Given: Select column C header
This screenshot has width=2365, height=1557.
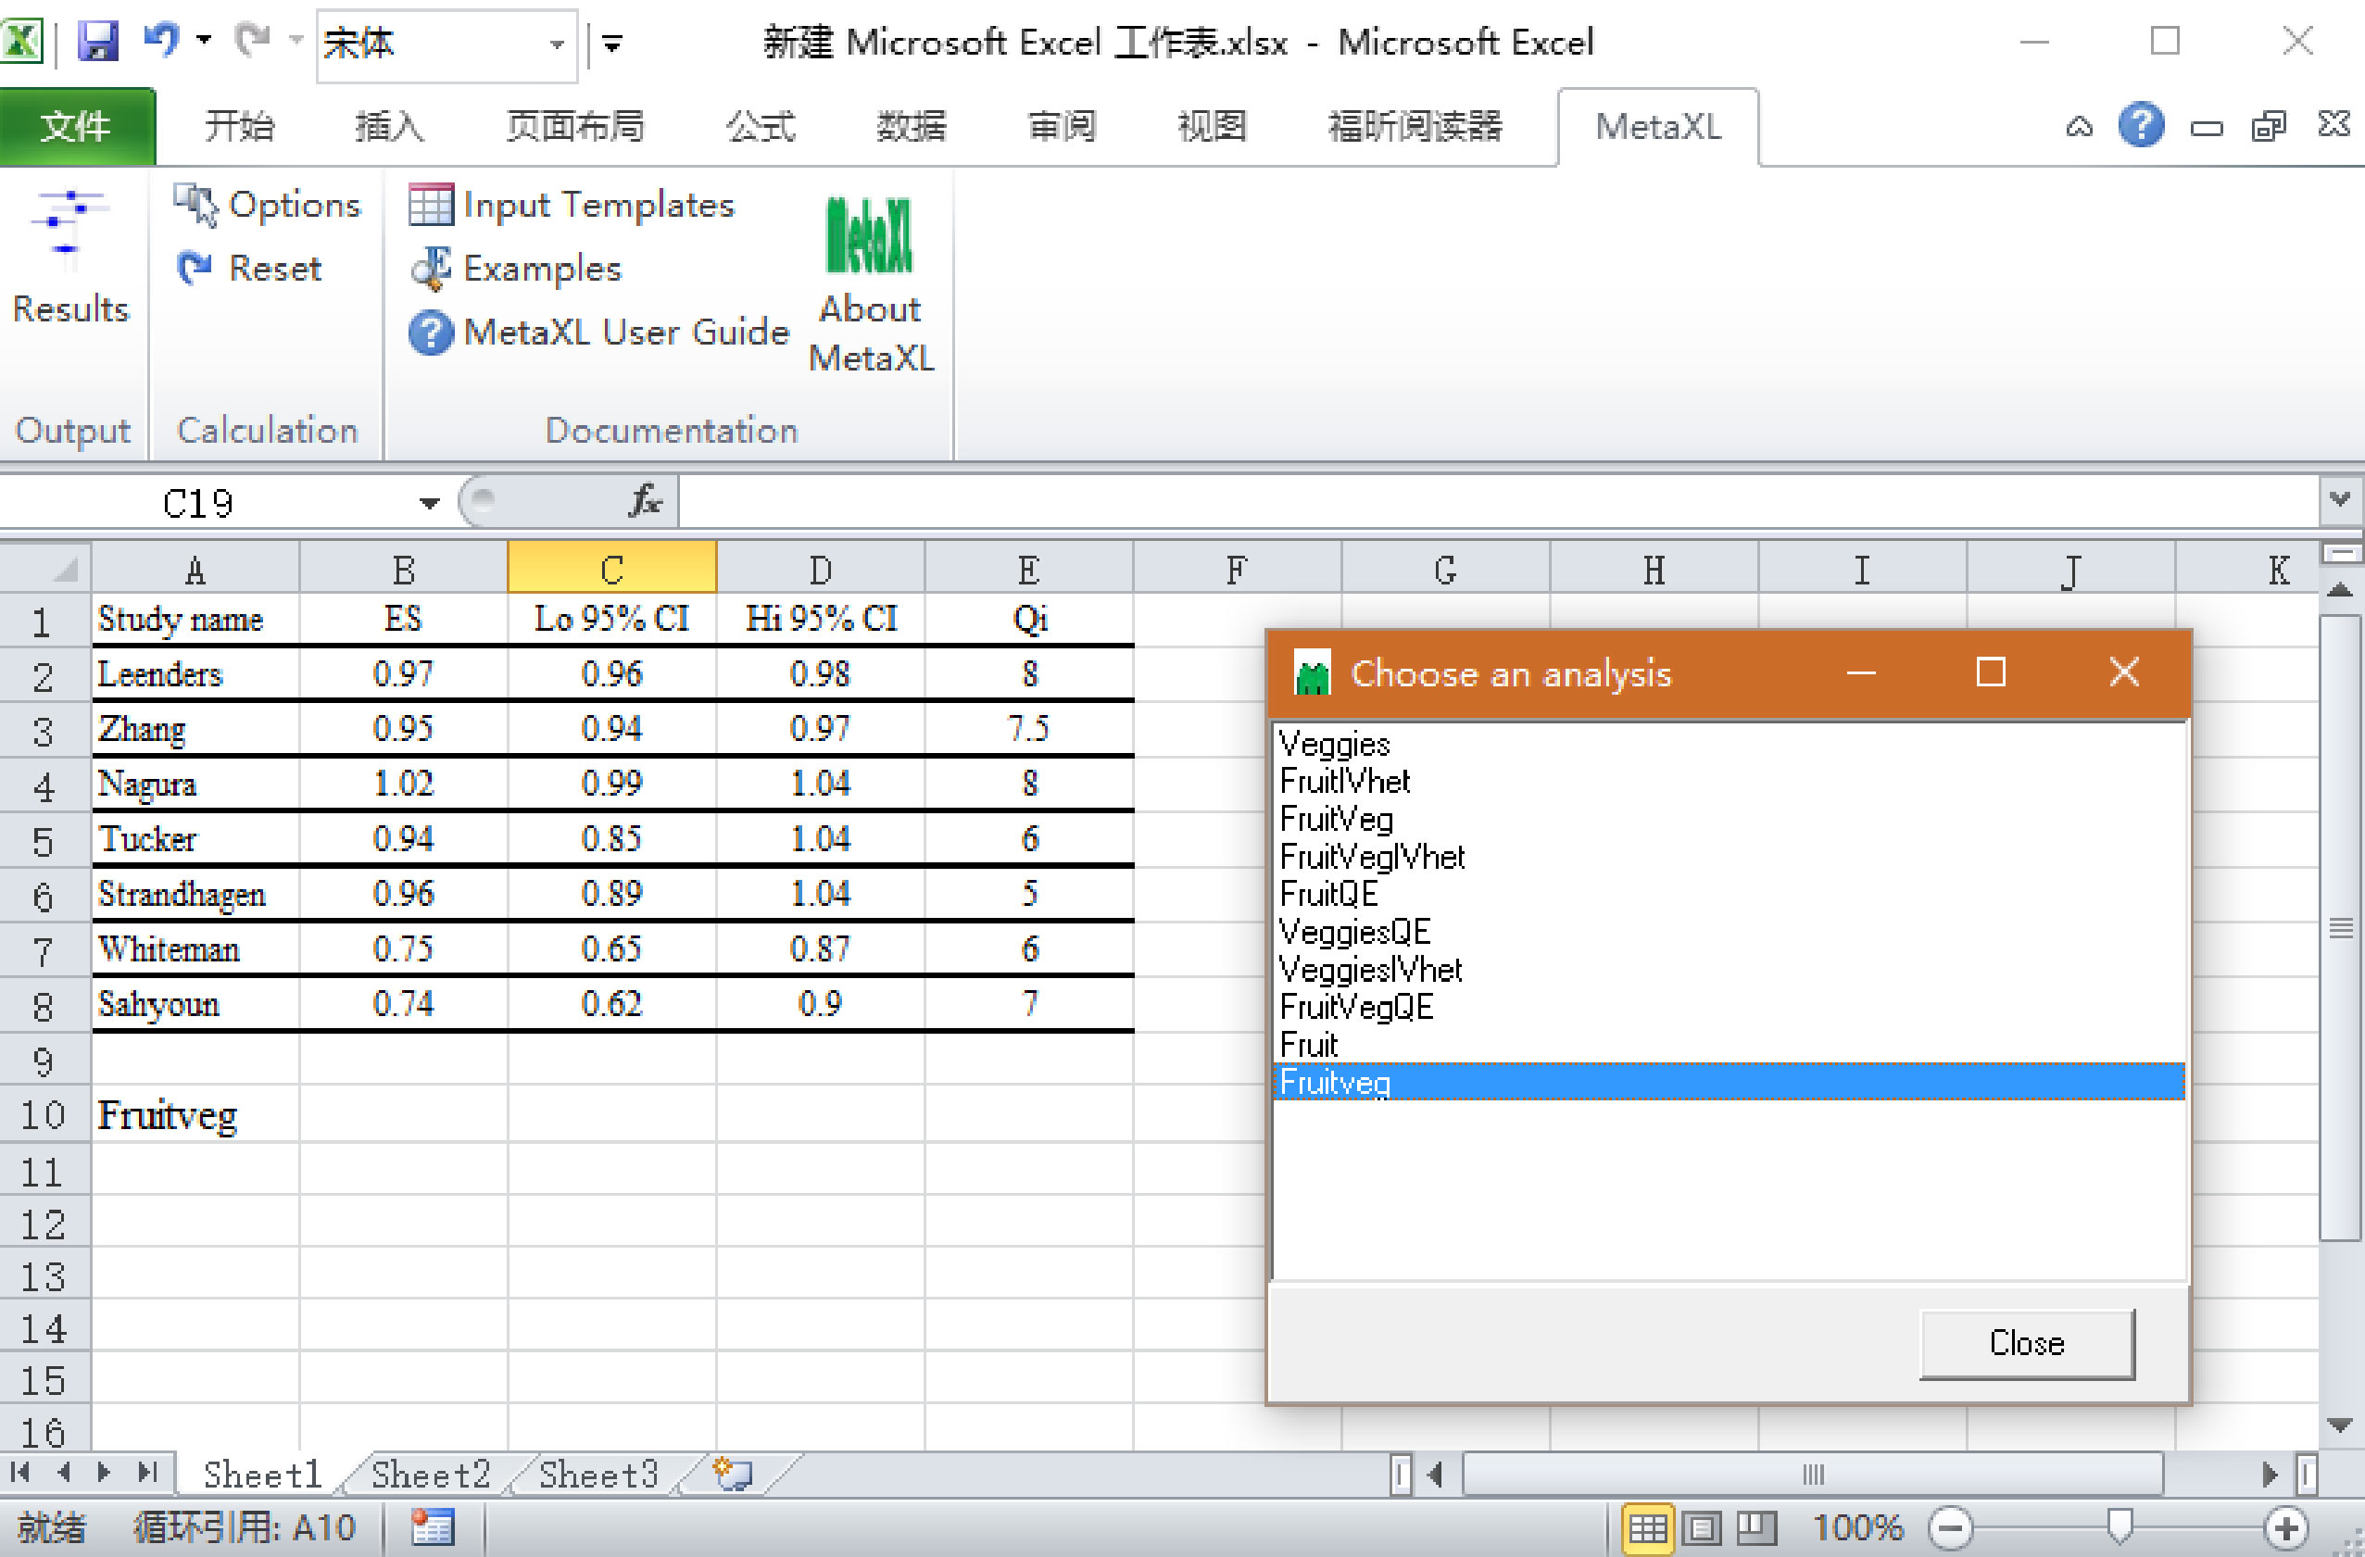Looking at the screenshot, I should [x=611, y=570].
